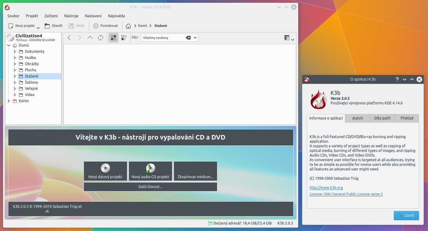Switch to icons view mode
The image size is (428, 231).
click(x=113, y=38)
